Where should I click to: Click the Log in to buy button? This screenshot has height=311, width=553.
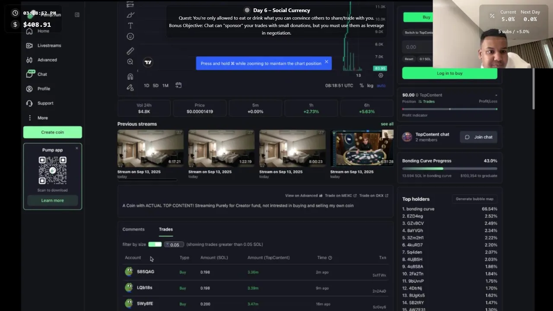pos(450,73)
